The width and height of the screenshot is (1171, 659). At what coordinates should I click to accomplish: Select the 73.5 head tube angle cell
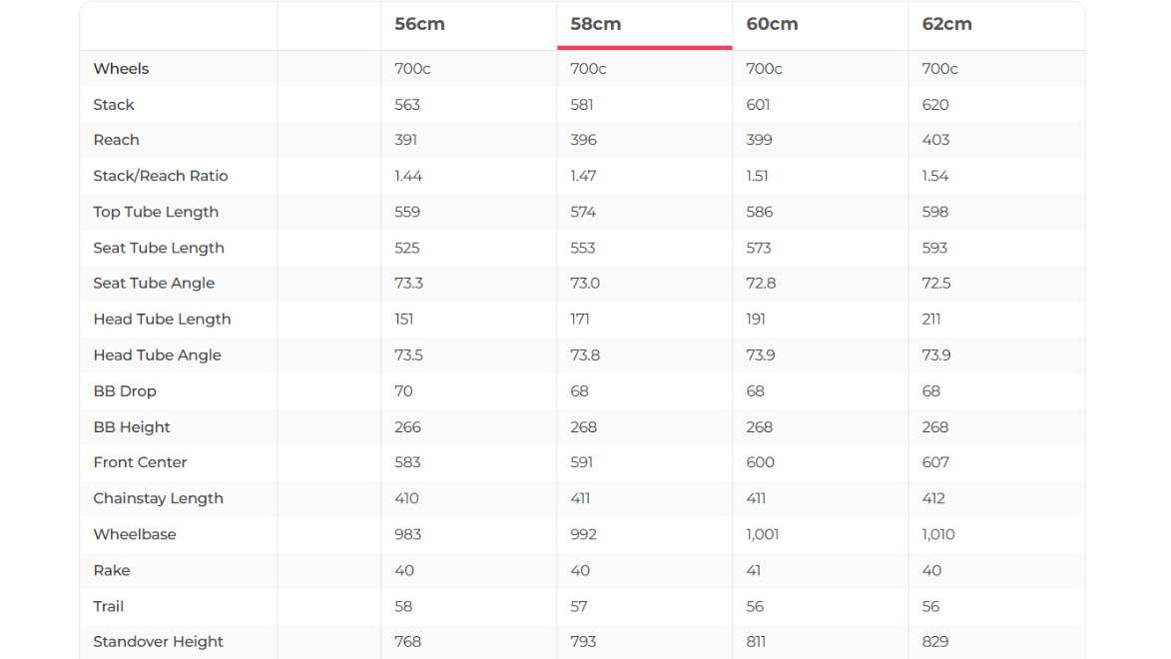coord(408,355)
